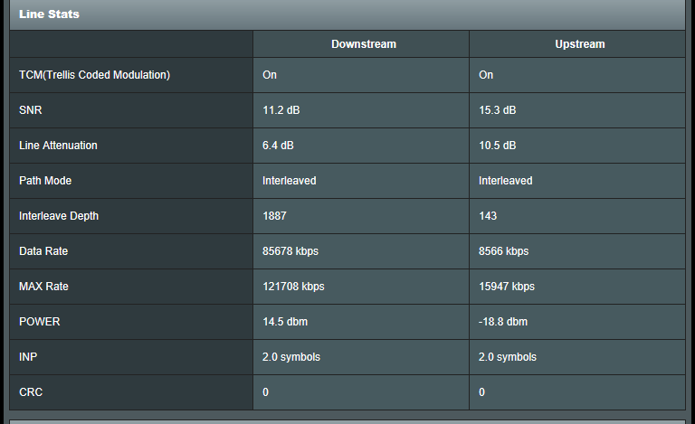
Task: Click the downstream data rate 85678 kbps
Action: 290,251
